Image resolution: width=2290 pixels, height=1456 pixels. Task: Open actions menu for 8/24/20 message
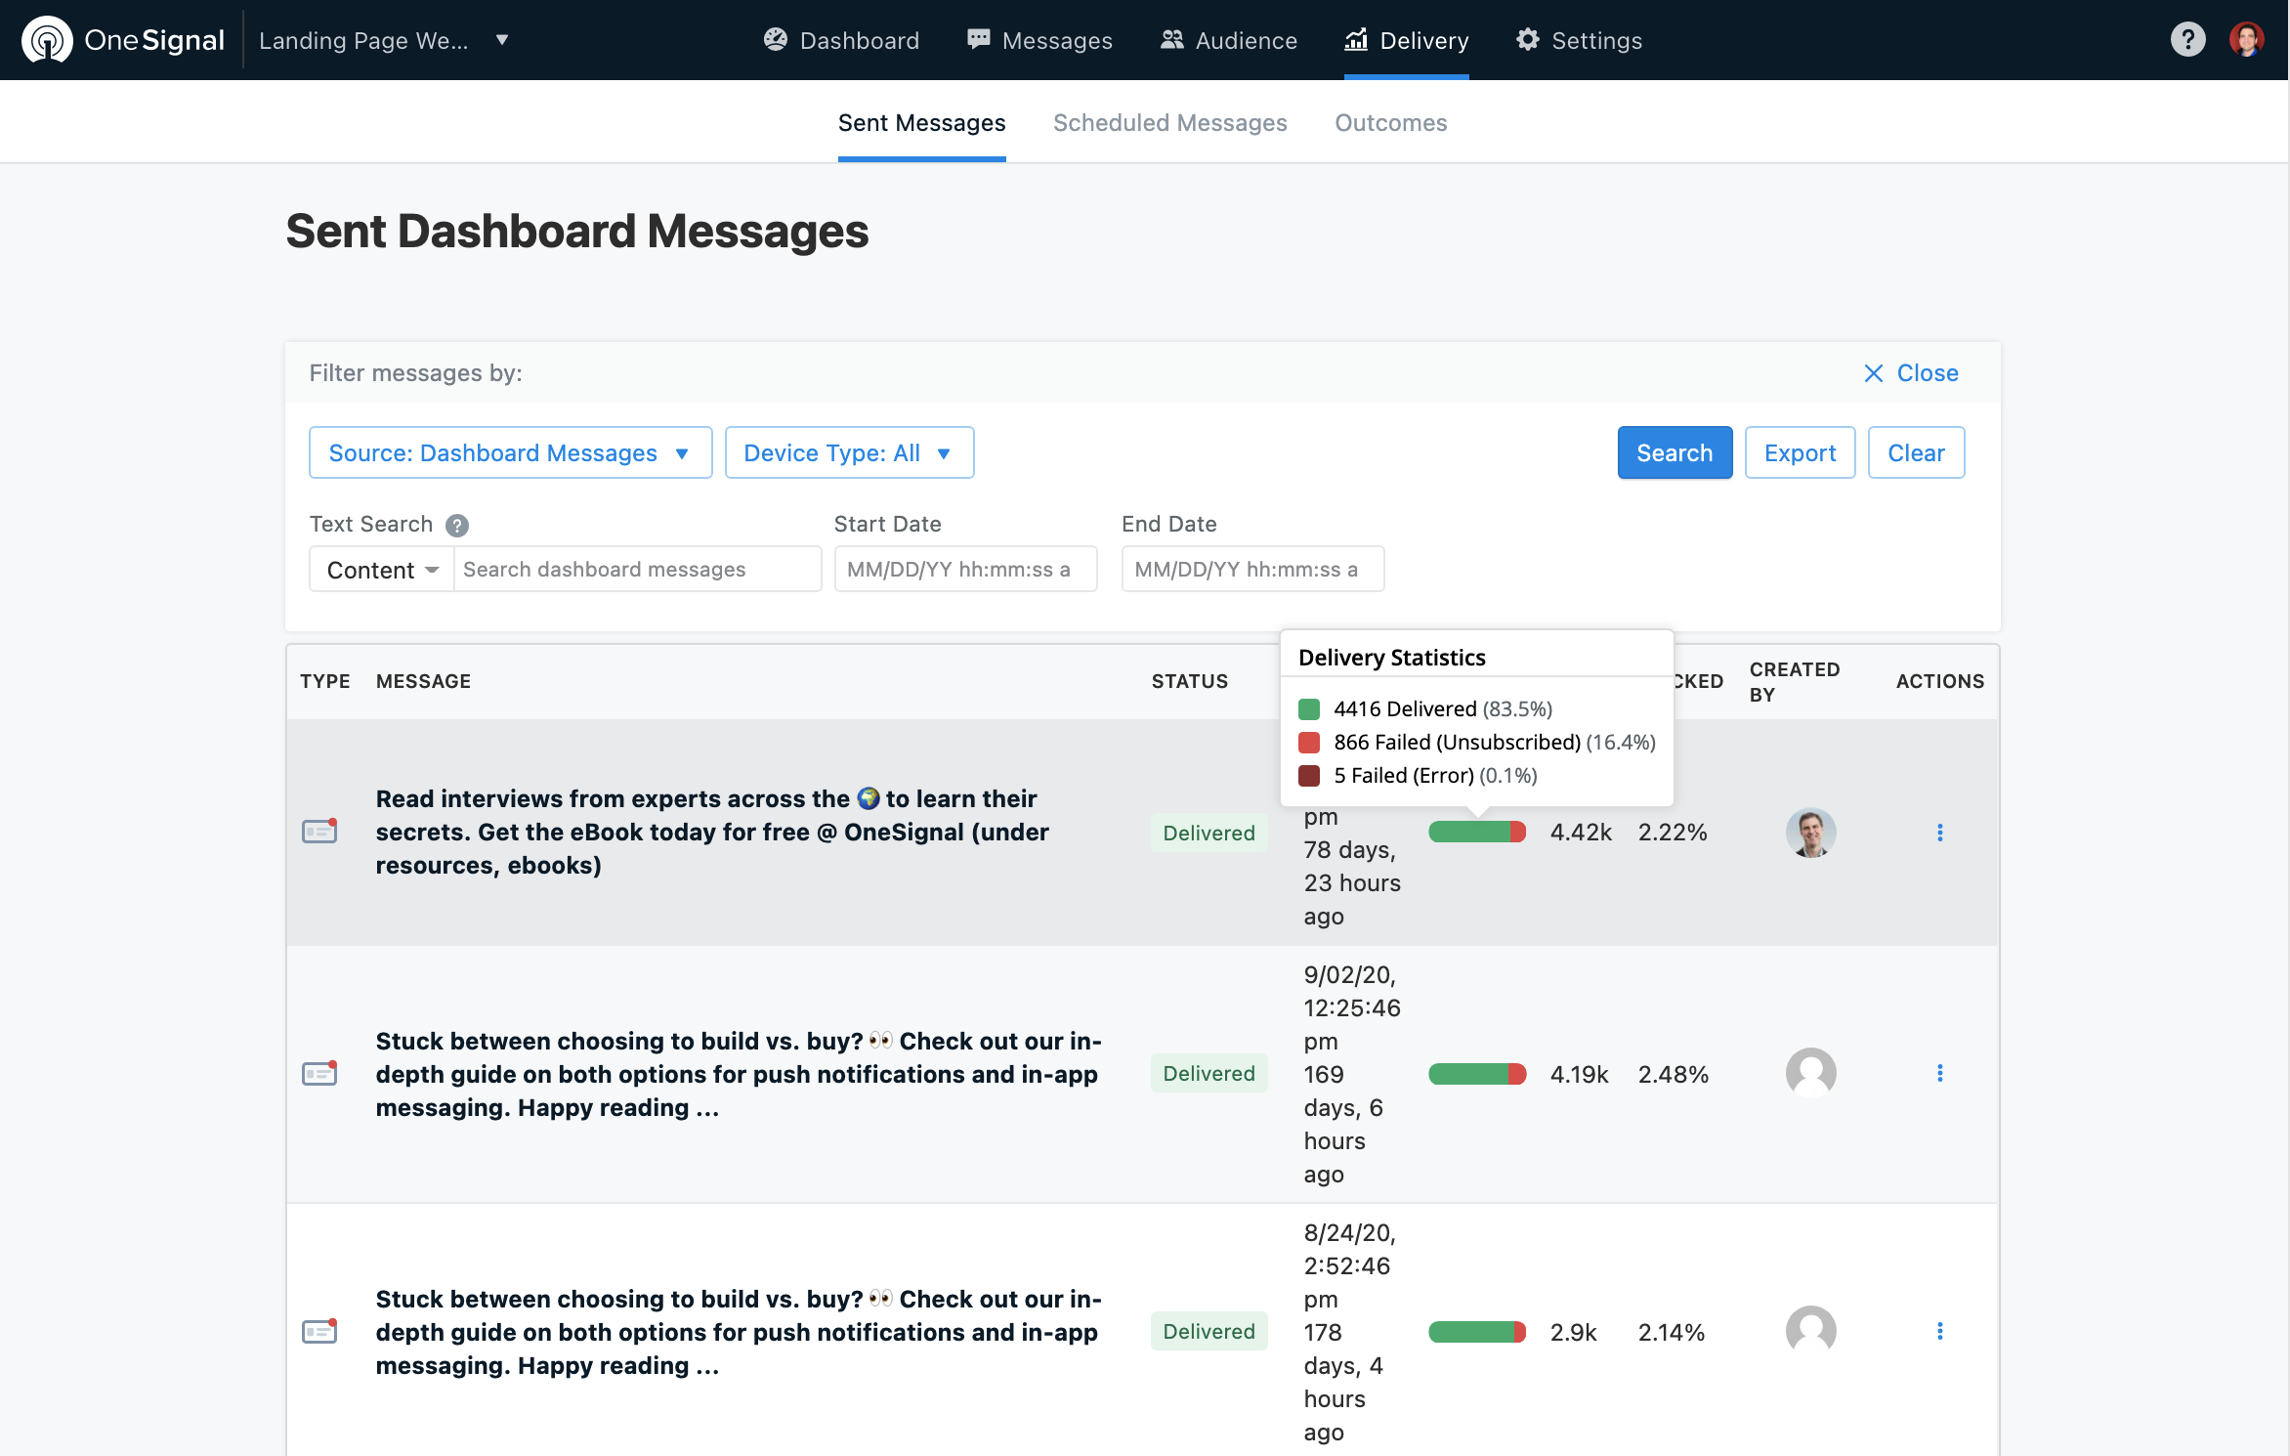tap(1939, 1332)
